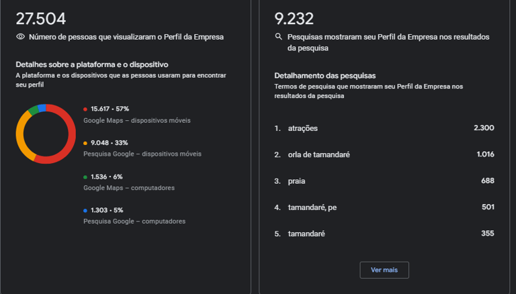Click the fifth search term tamandaré

(306, 234)
